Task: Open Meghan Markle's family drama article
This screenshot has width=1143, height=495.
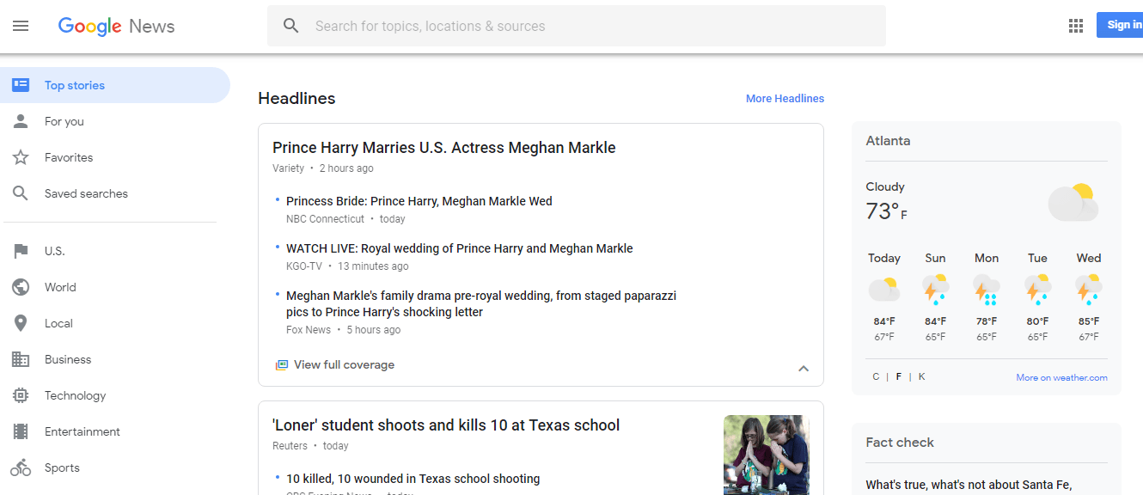Action: click(x=481, y=303)
